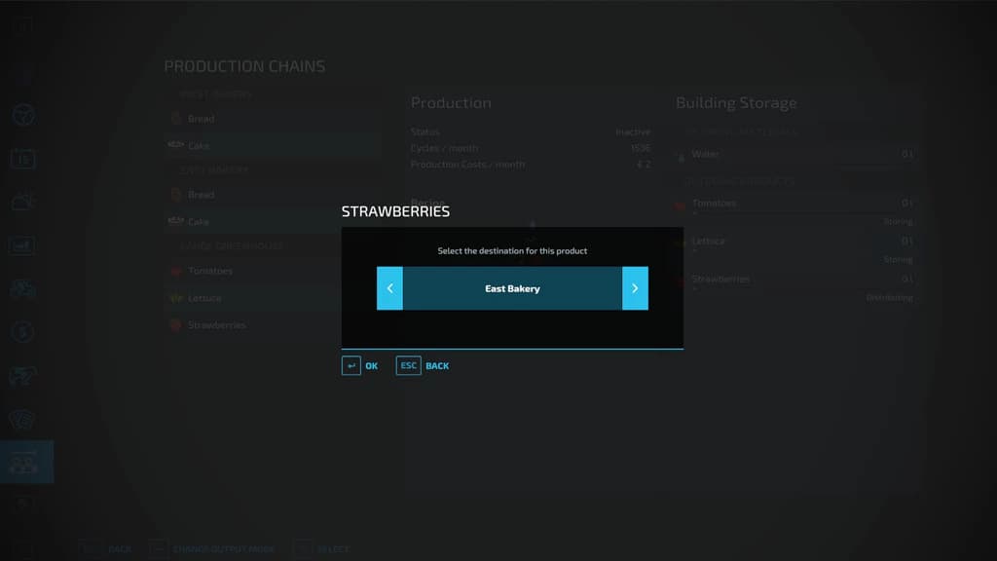
Task: Open the prices chart sidebar page
Action: [23, 245]
